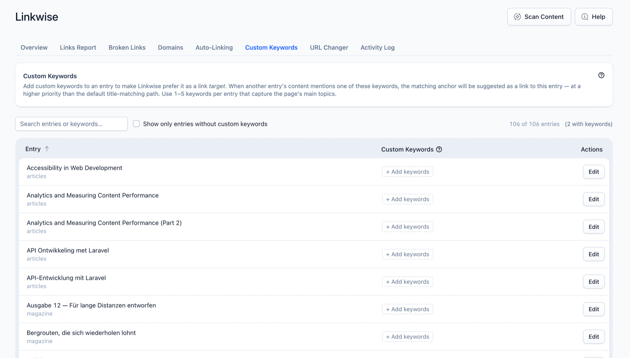The image size is (630, 358).
Task: Enable Show only entries without custom keywords
Action: (136, 124)
